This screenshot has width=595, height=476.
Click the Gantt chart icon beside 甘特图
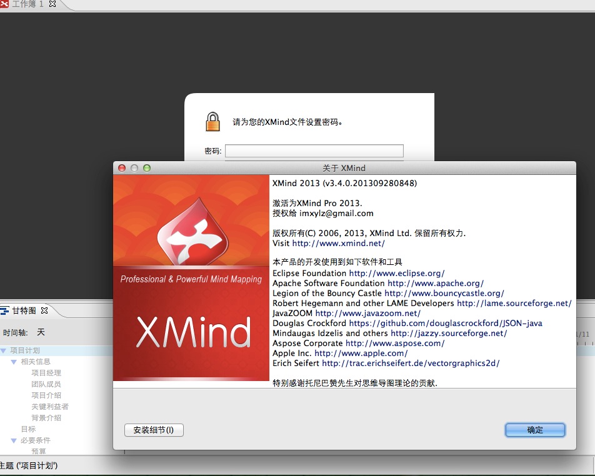5,310
